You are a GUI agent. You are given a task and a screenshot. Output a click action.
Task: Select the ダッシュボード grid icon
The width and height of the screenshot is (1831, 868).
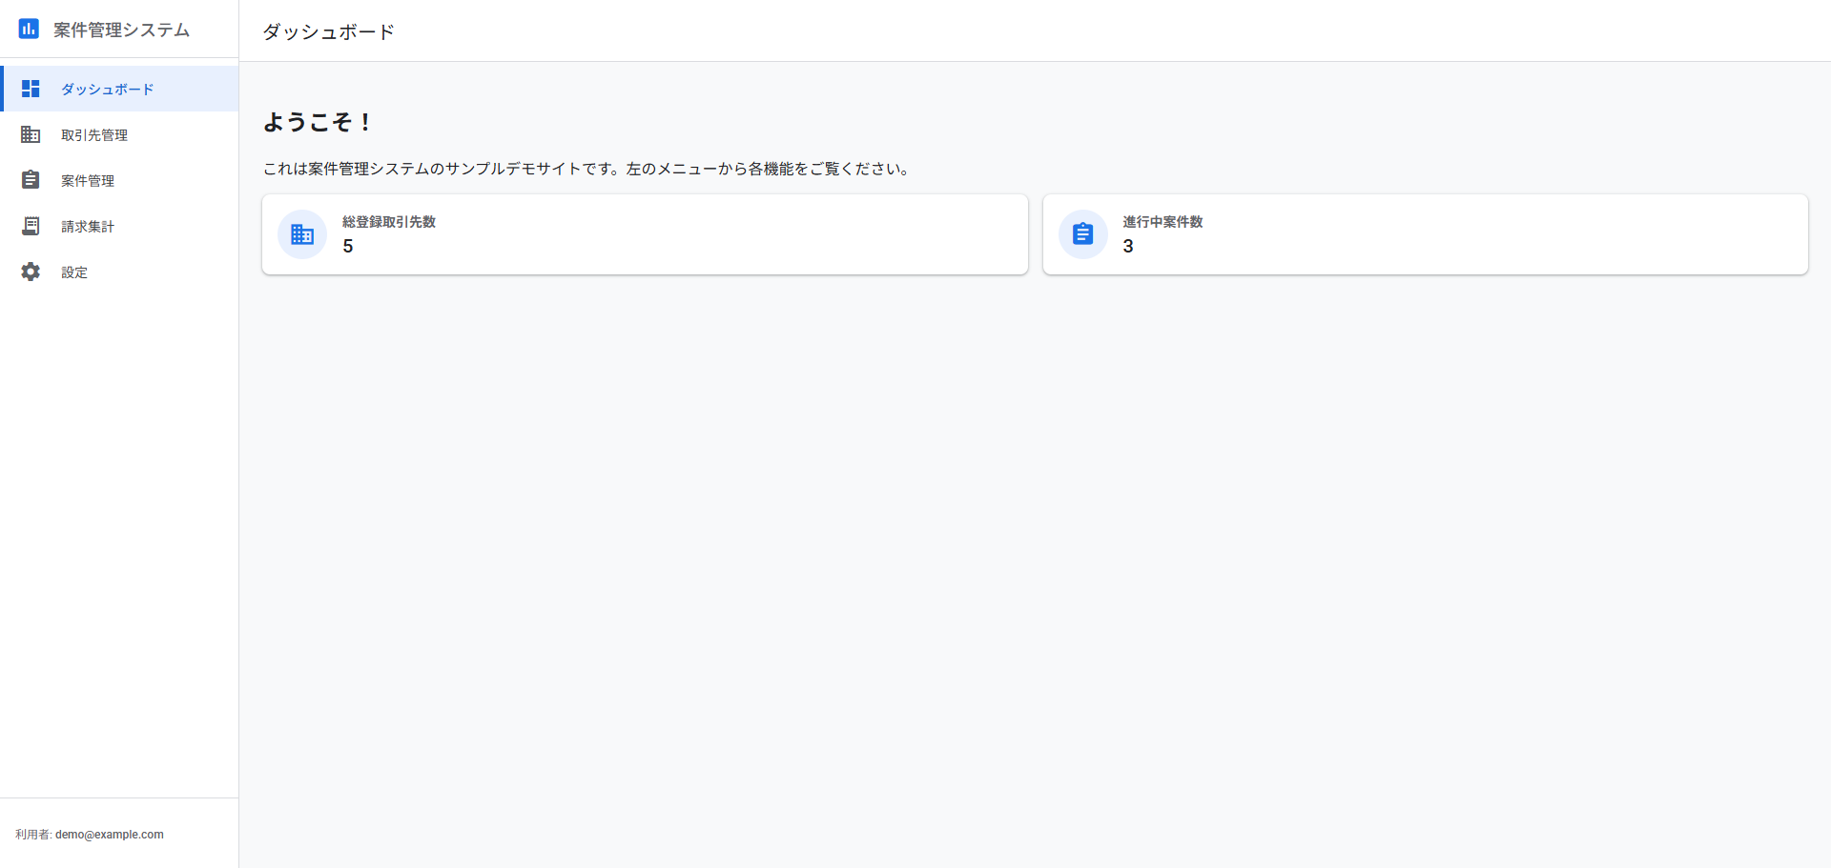(31, 89)
